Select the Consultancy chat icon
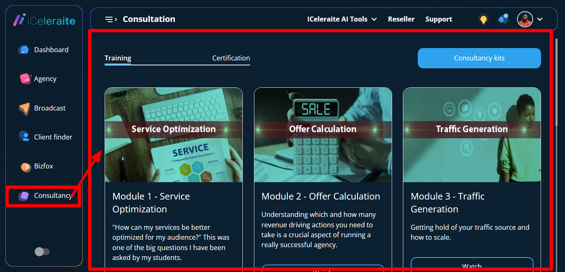The image size is (565, 272). 24,196
